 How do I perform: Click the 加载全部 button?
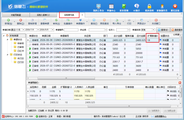(170, 111)
